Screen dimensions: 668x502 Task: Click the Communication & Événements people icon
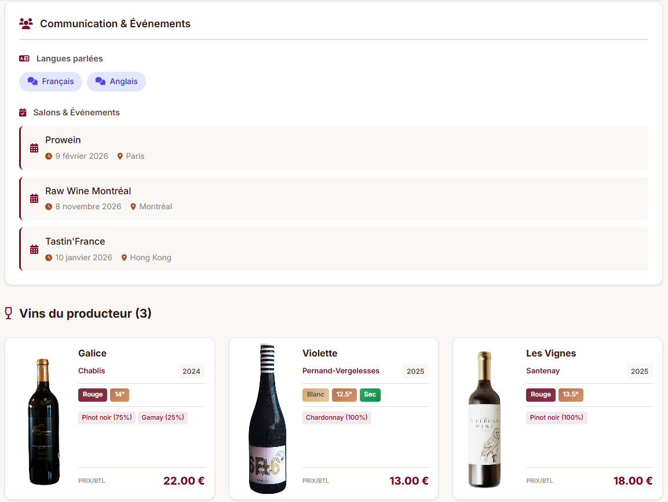tap(26, 24)
